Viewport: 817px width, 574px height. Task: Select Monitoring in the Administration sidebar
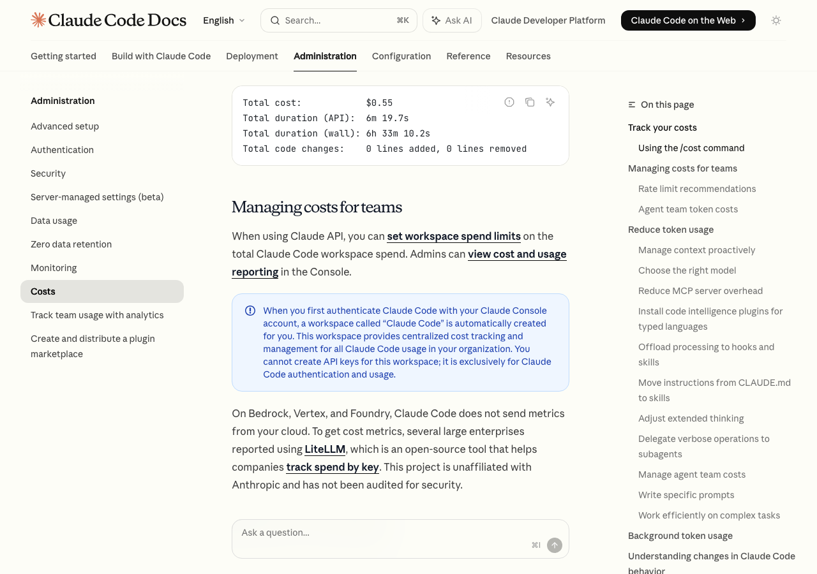click(54, 268)
